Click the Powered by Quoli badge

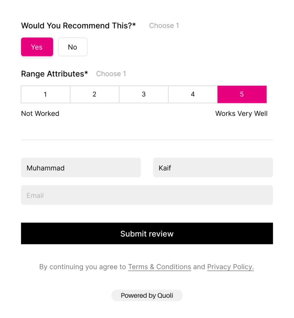(x=147, y=295)
